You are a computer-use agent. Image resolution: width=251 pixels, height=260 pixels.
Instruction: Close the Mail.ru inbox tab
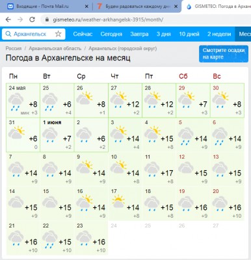tap(86, 6)
